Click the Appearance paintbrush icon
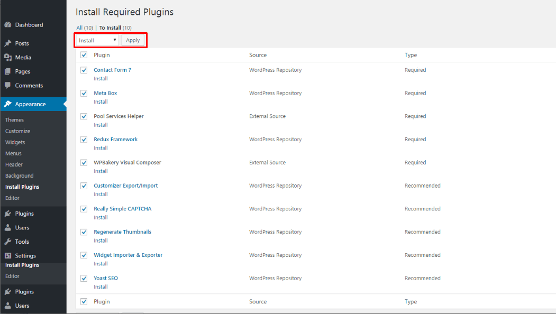The image size is (556, 314). point(8,104)
